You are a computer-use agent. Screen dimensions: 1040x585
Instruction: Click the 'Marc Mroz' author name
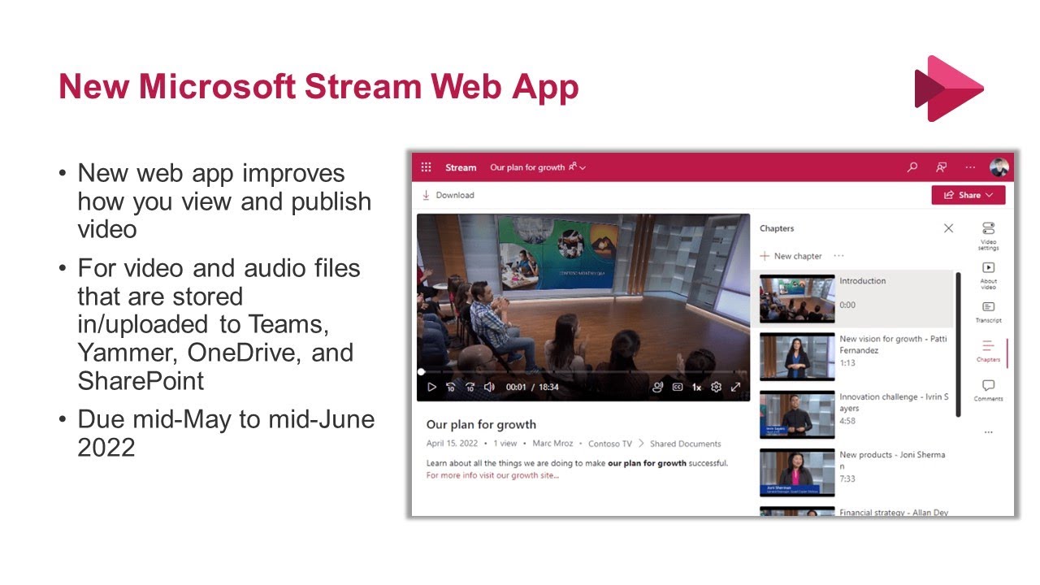coord(551,444)
